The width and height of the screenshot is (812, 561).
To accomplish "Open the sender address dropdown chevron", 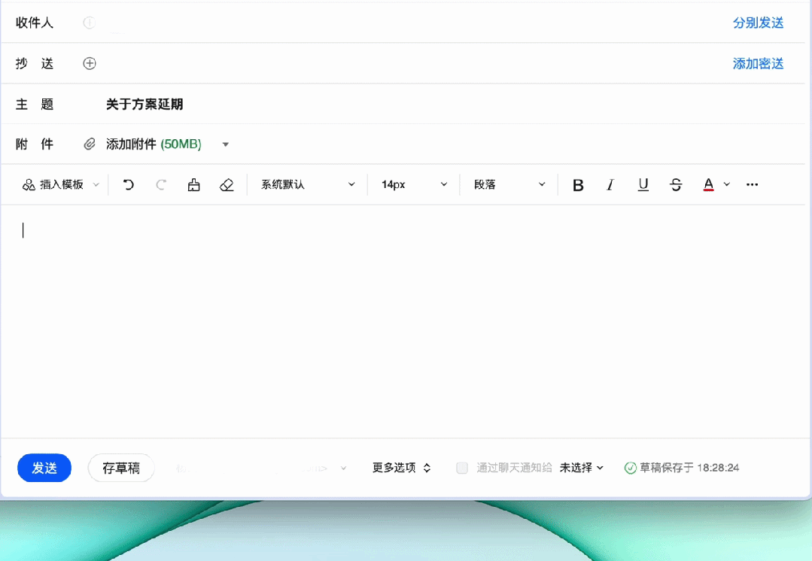I will point(343,469).
